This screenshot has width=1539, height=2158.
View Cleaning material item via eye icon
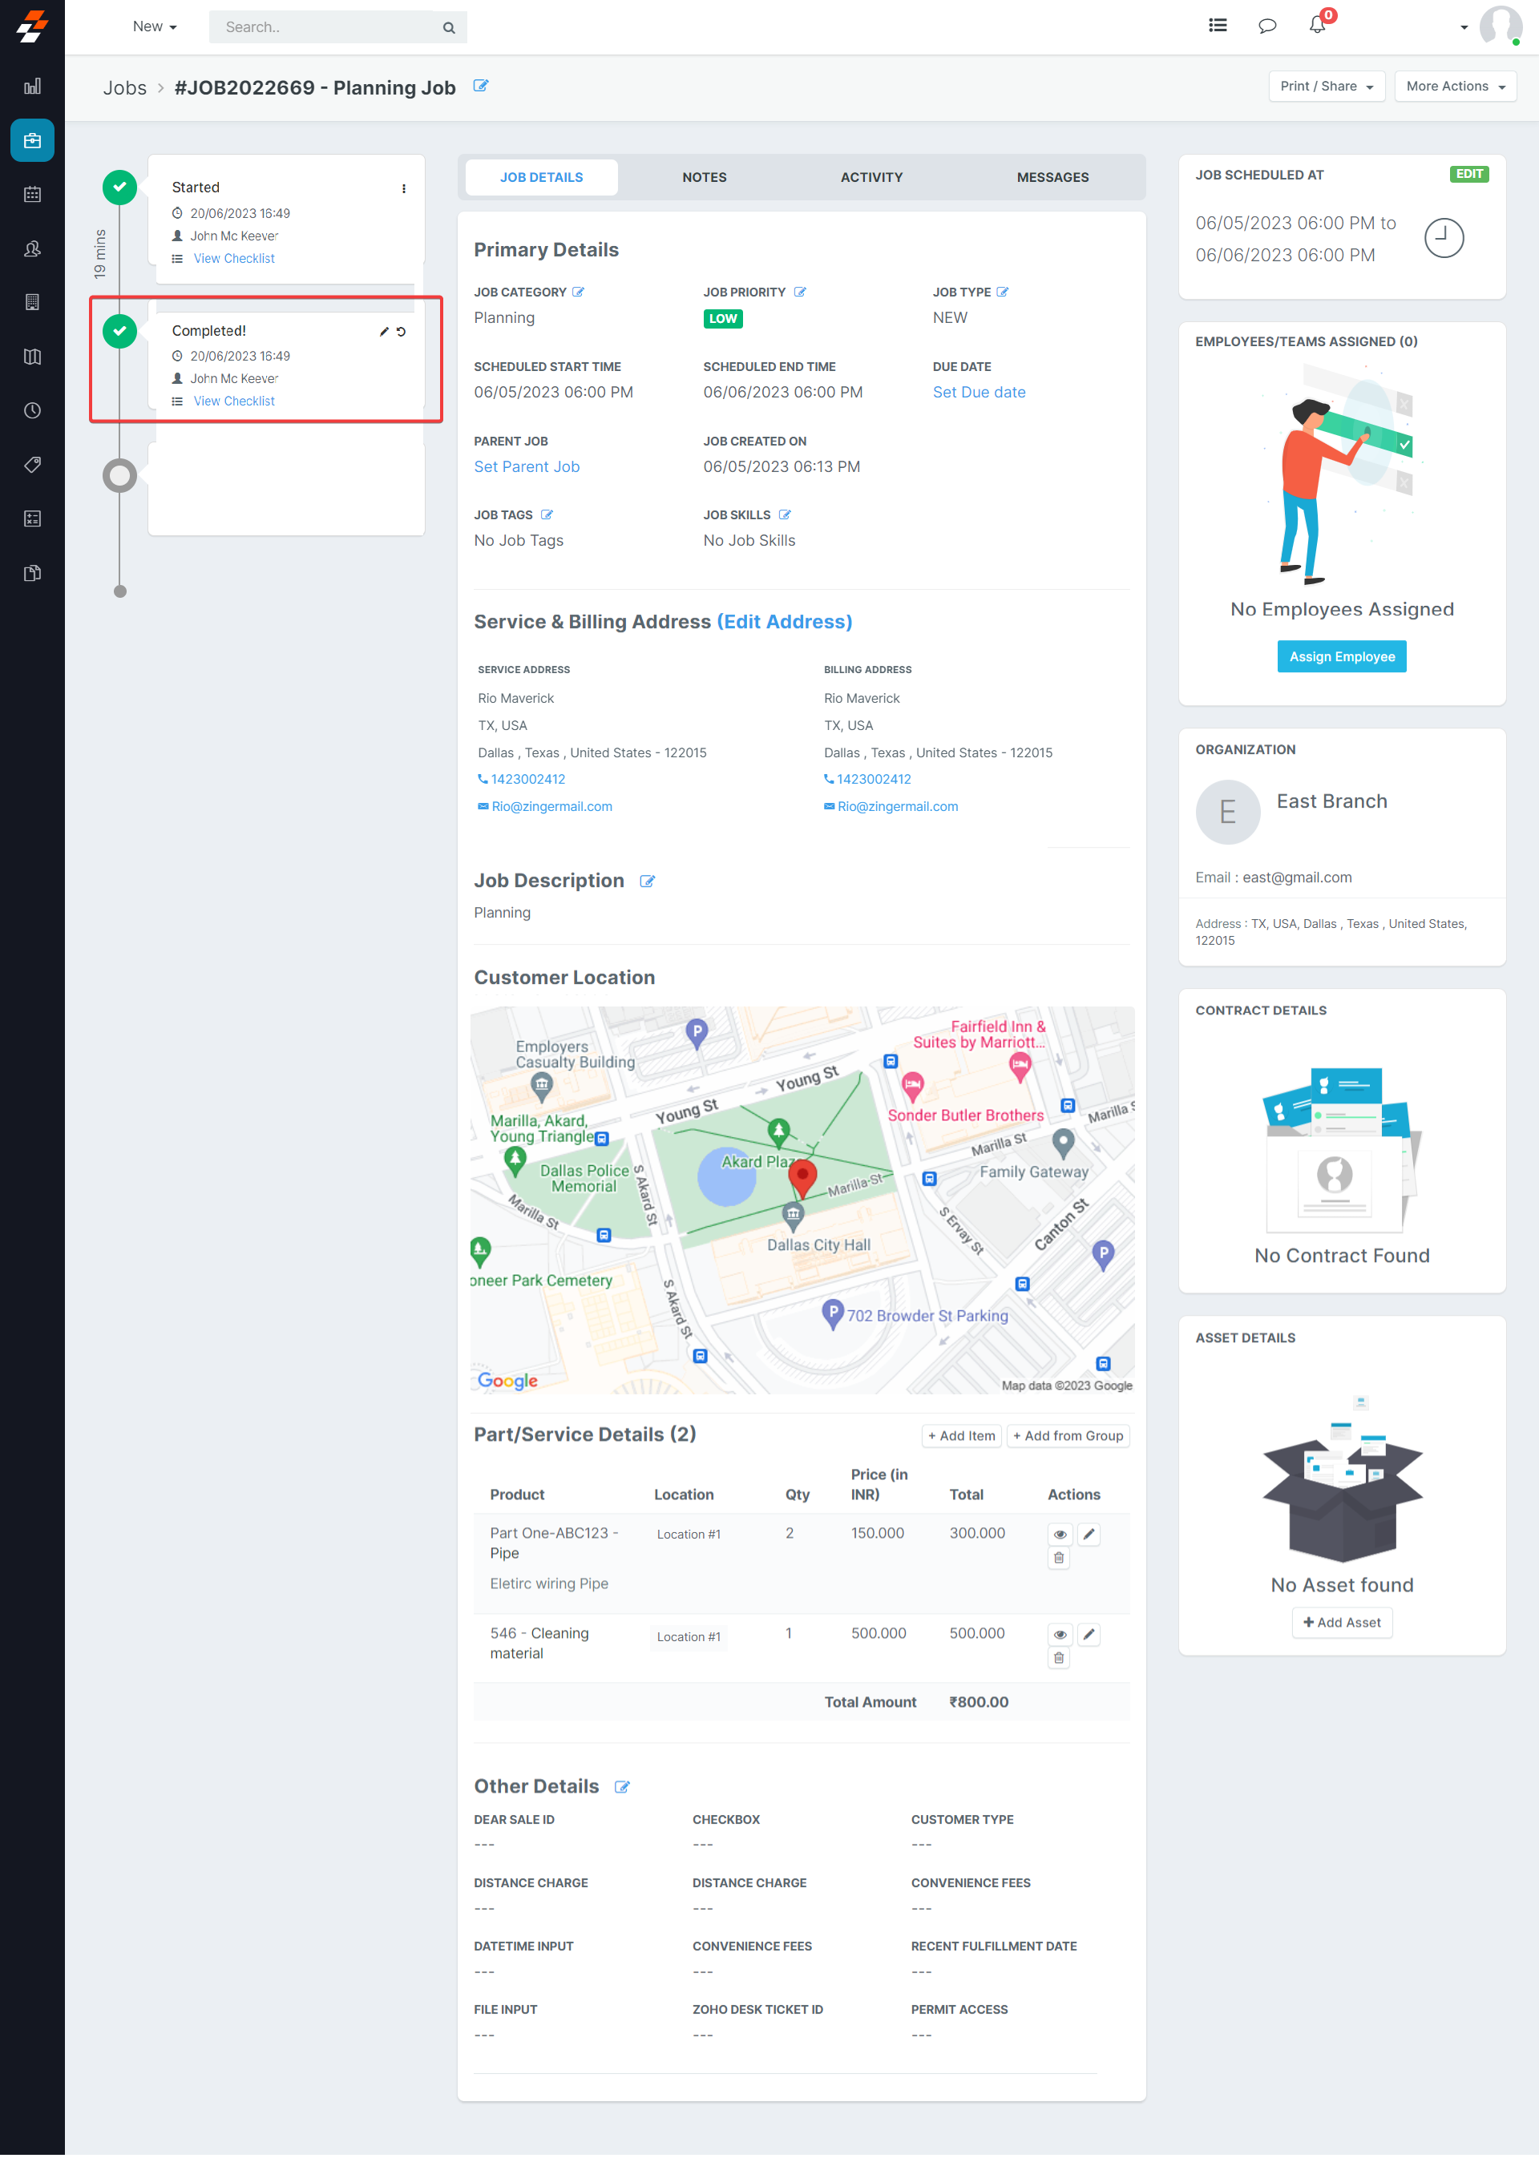click(x=1060, y=1634)
